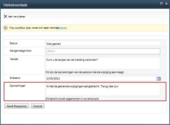Maximize the Werkstroomtaak dialog
The image size is (170, 125).
(161, 4)
